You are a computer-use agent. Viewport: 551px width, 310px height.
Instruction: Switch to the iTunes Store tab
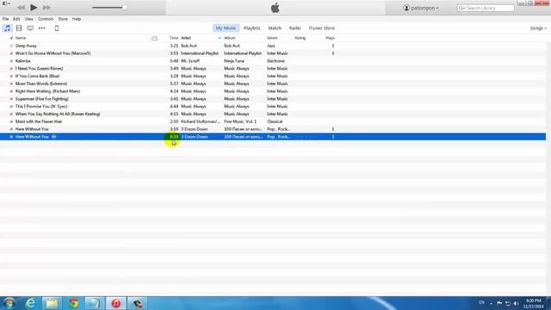321,28
